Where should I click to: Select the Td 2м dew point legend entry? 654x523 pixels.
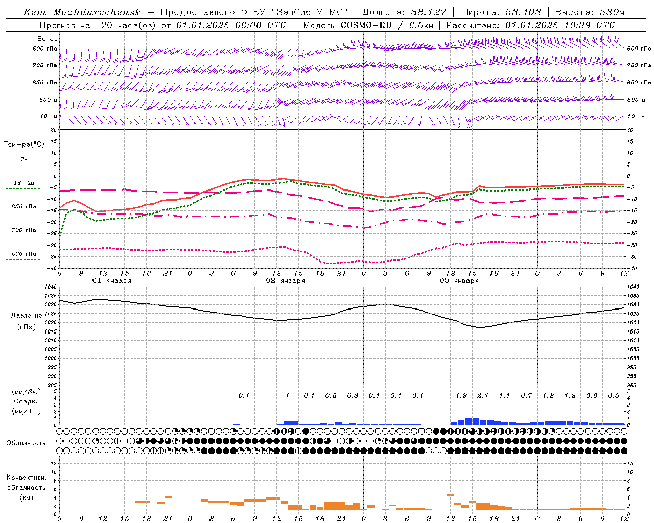[x=24, y=183]
